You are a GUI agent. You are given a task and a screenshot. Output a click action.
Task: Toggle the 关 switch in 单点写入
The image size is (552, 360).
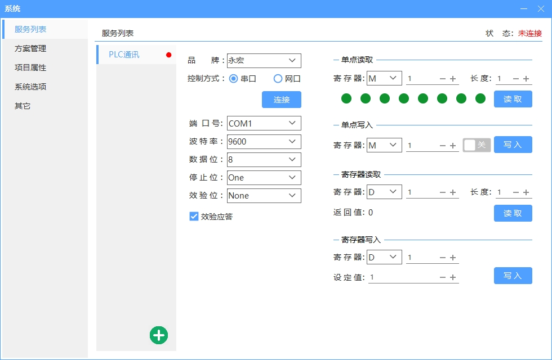click(476, 145)
